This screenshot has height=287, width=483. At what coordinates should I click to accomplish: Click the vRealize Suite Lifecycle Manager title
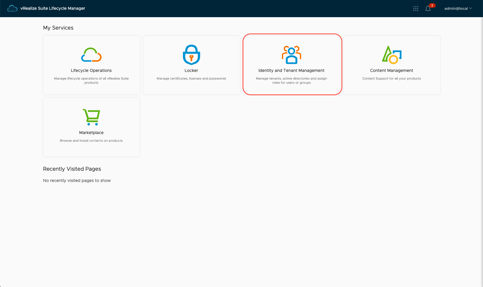[53, 8]
